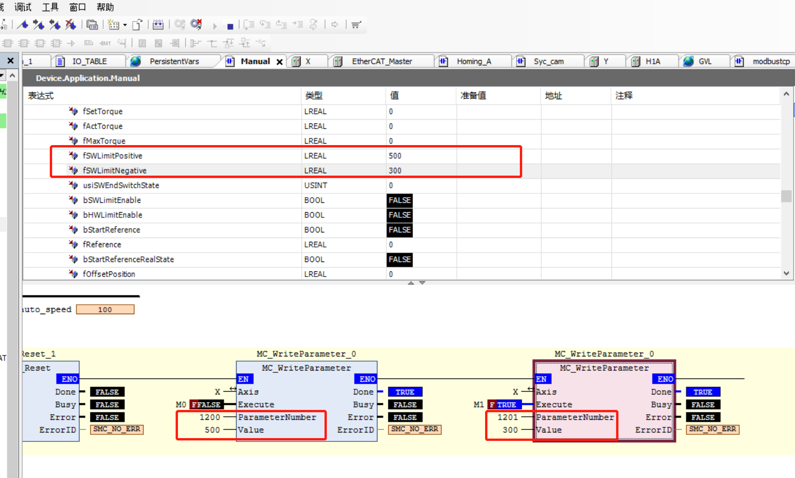Image resolution: width=795 pixels, height=478 pixels.
Task: Click Set/Reset S icon in editor toolbar
Action: 175,43
